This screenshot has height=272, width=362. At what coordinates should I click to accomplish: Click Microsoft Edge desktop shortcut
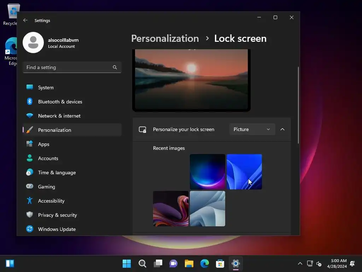pos(11,51)
